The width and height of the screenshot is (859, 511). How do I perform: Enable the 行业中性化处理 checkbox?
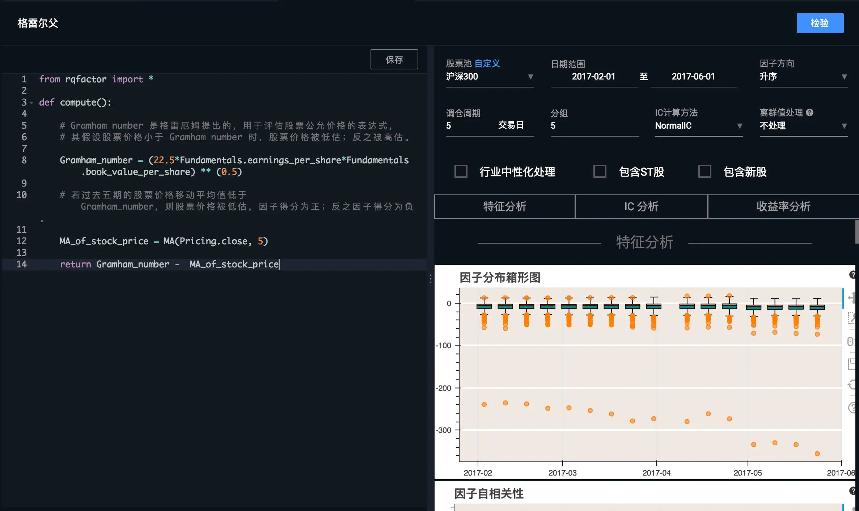pos(461,172)
